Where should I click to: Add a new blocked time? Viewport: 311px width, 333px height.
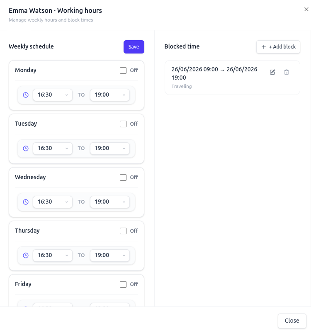(x=278, y=47)
